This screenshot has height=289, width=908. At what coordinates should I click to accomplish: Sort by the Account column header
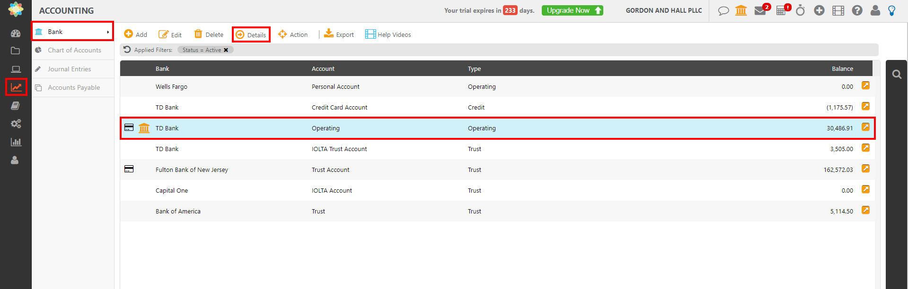pos(323,68)
